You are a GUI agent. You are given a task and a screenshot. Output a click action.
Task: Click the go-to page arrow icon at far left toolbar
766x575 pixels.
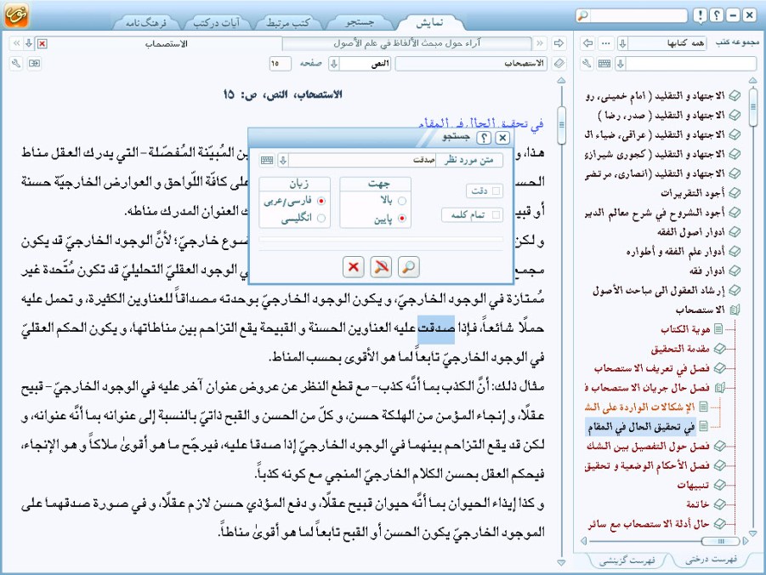coord(34,64)
